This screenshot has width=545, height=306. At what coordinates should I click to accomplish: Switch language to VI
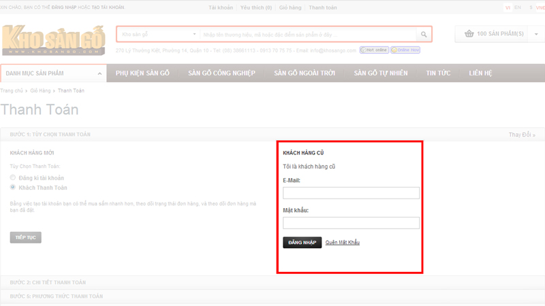coord(508,7)
